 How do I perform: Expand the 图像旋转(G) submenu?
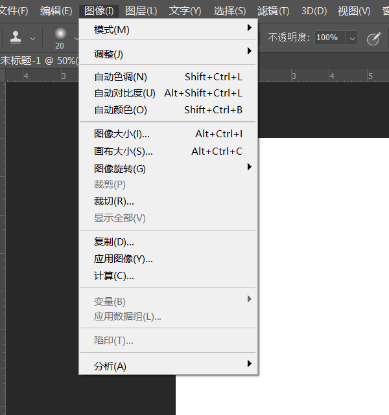169,168
